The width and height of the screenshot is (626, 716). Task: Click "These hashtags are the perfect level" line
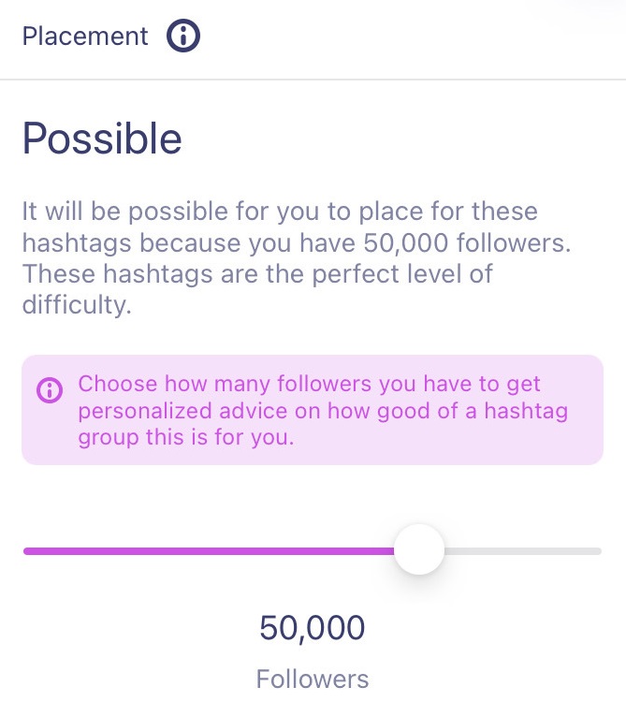pos(257,274)
